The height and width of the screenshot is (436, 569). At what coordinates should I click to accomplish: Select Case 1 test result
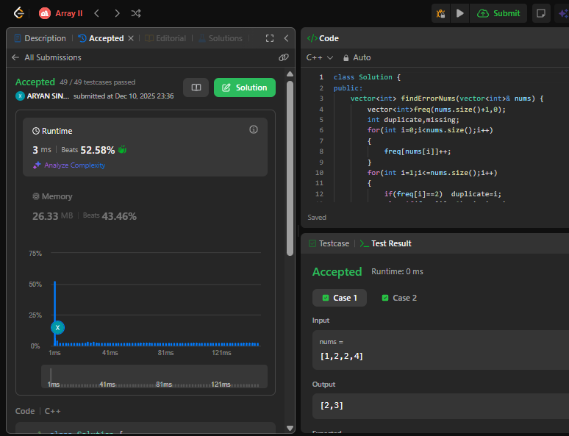pos(340,298)
